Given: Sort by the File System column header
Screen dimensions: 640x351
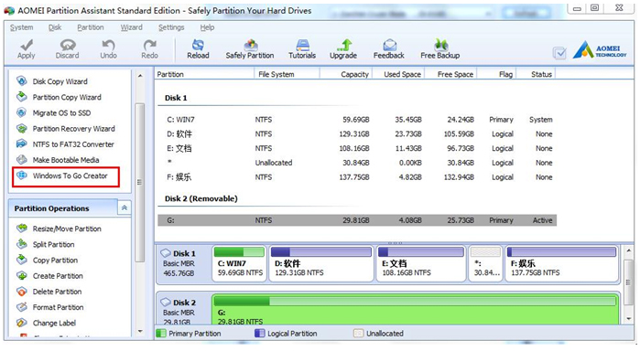Looking at the screenshot, I should 287,74.
